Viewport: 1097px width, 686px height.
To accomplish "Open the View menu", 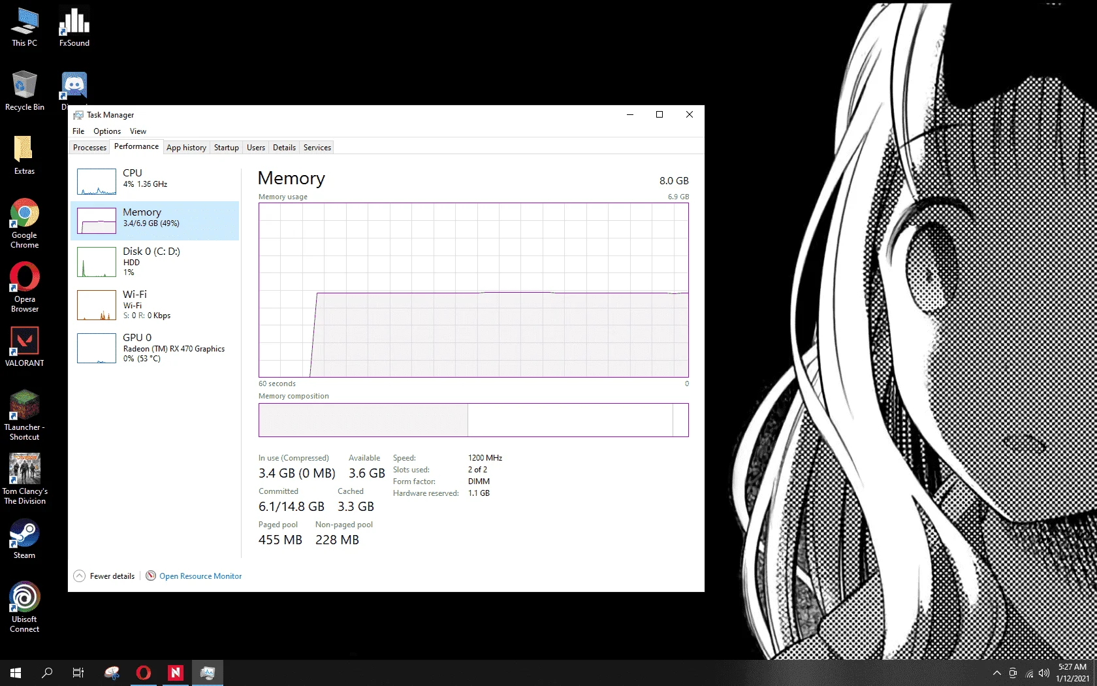I will [138, 131].
